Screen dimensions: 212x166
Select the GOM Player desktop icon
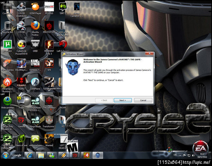click(x=35, y=8)
